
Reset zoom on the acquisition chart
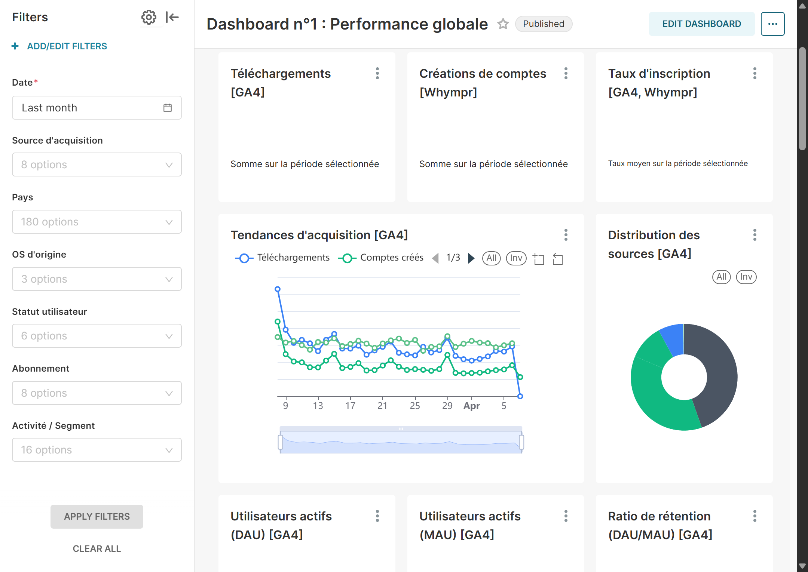point(557,258)
